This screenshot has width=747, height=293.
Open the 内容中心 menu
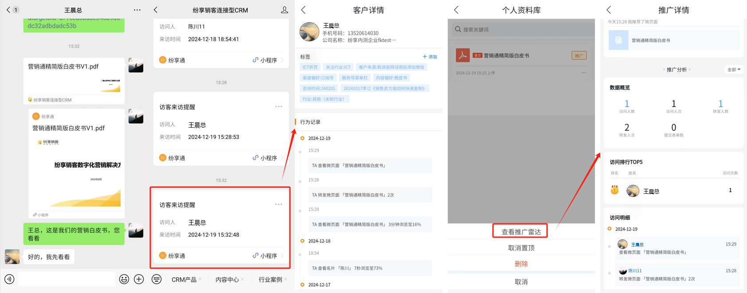(x=229, y=280)
